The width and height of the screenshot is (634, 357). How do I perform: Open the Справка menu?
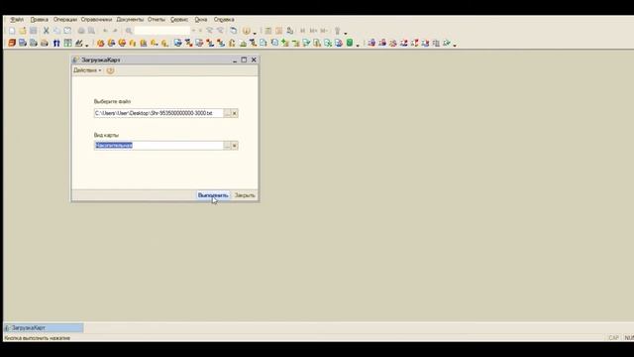224,20
